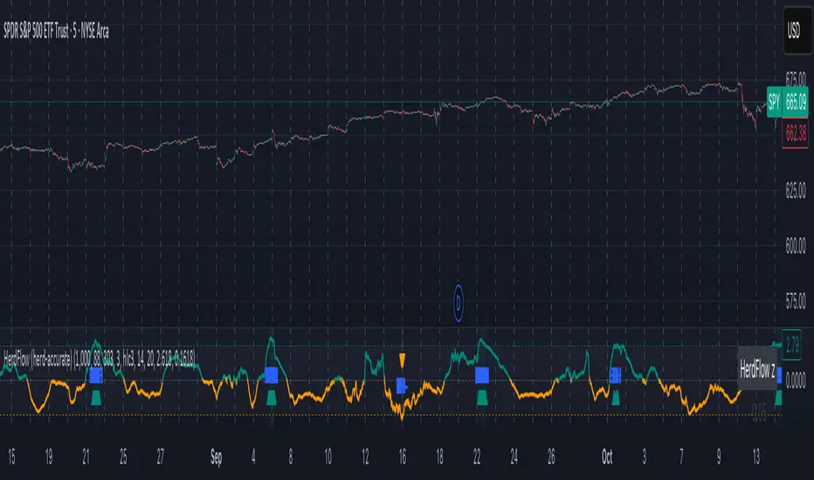
Task: Click the blue marker cluster just after Oct 1
Action: (x=615, y=375)
